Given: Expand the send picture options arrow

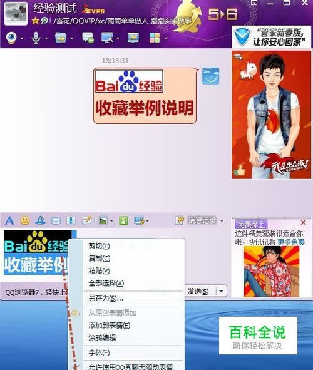Looking at the screenshot, I should coord(111,221).
